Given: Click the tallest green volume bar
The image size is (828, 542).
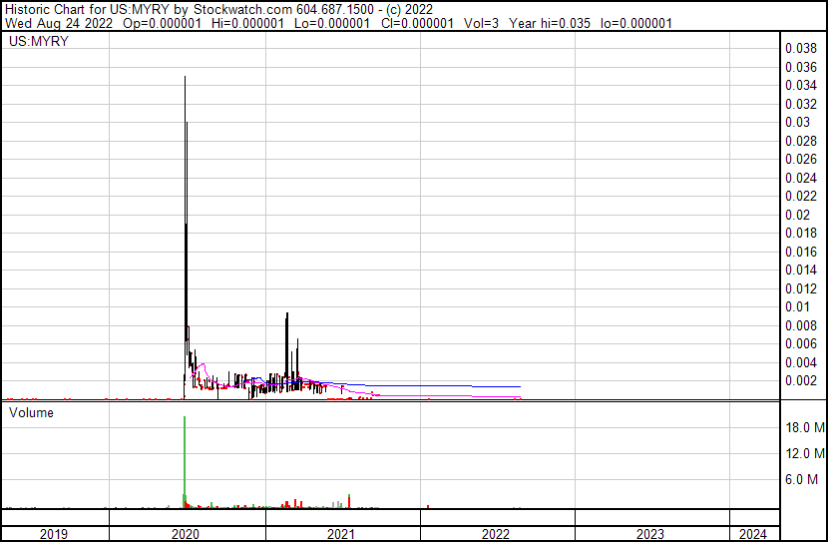Looking at the screenshot, I should [186, 419].
